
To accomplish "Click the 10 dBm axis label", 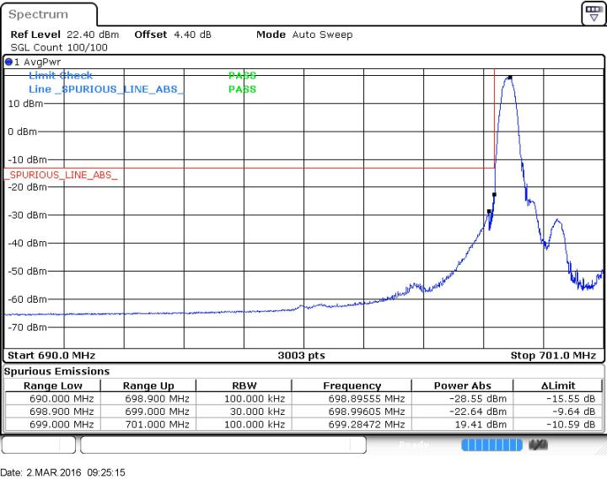I will click(x=25, y=104).
